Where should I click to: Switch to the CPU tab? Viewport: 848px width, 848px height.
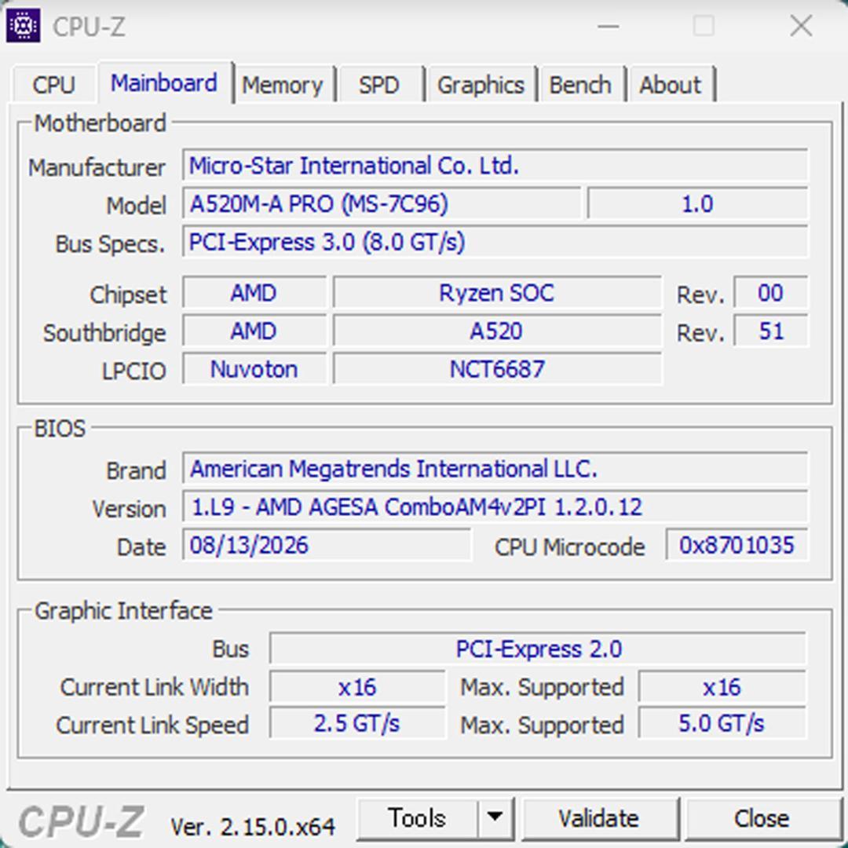click(x=53, y=85)
